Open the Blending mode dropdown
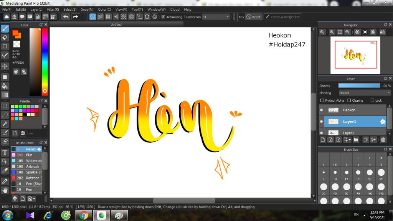This screenshot has height=221, width=393. click(x=365, y=93)
